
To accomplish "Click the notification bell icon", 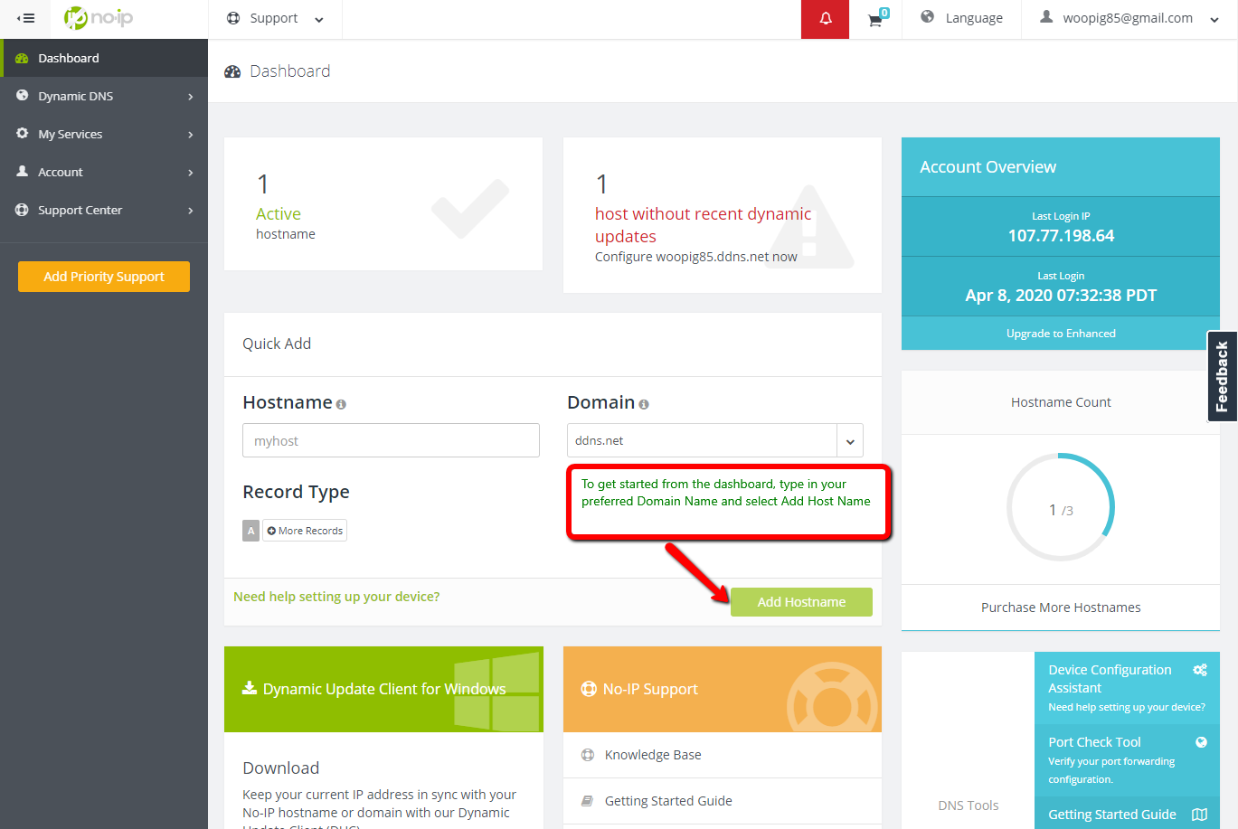I will click(x=825, y=19).
